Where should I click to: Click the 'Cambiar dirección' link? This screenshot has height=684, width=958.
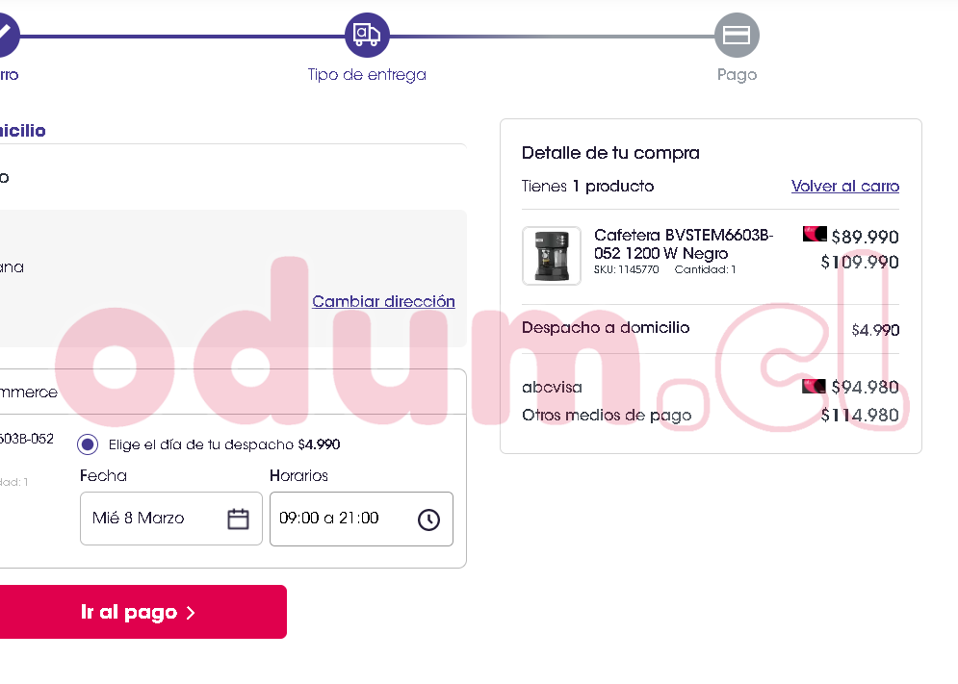384,301
